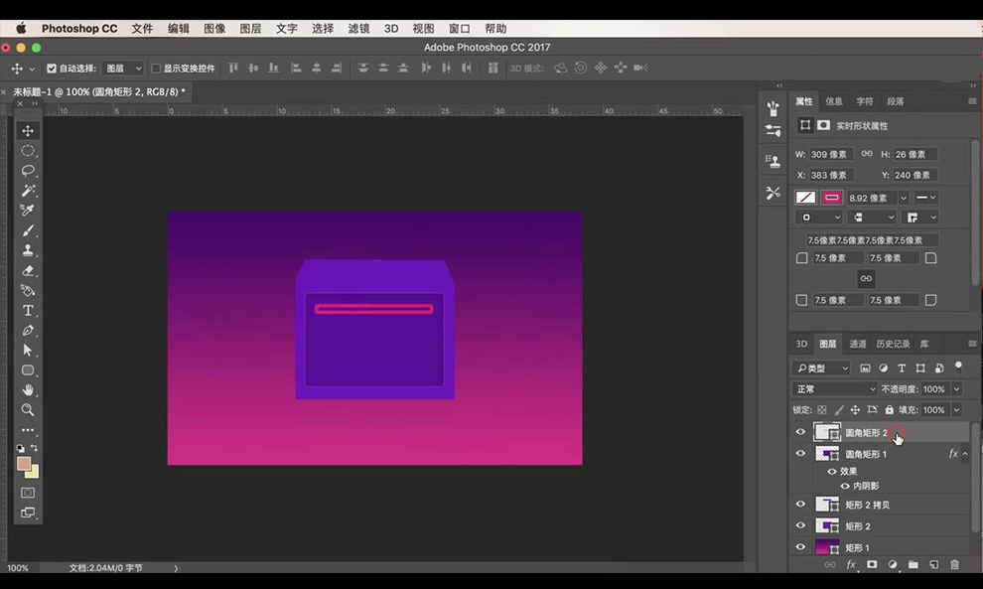The width and height of the screenshot is (983, 589).
Task: Hide the 矩形 2 拷贝 layer
Action: 800,504
